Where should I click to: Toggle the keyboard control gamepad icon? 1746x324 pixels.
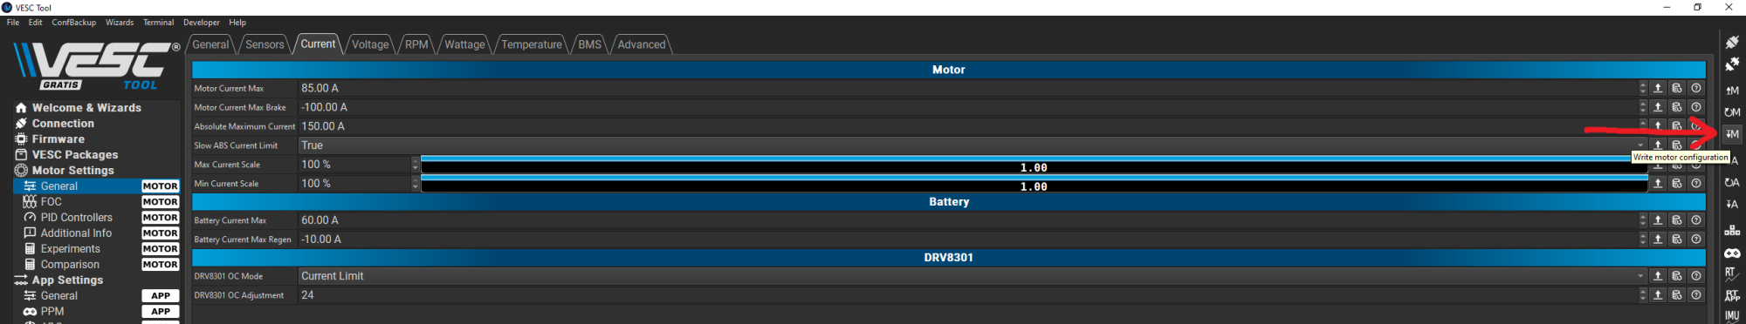point(1732,253)
